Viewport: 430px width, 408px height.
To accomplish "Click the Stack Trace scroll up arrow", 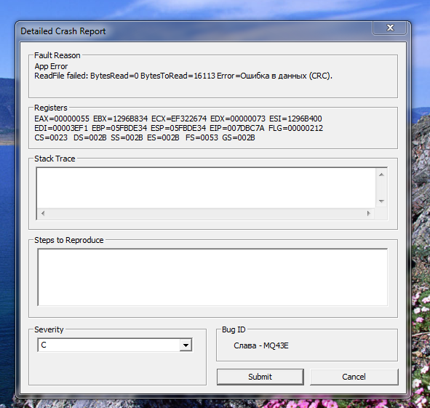I will click(381, 175).
